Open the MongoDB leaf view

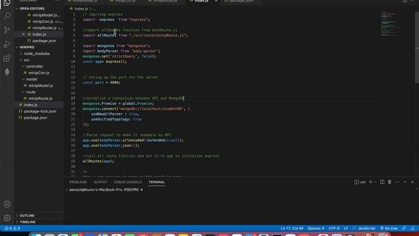click(7, 72)
